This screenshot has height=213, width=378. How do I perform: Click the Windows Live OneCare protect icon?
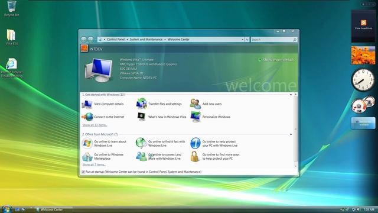click(195, 143)
